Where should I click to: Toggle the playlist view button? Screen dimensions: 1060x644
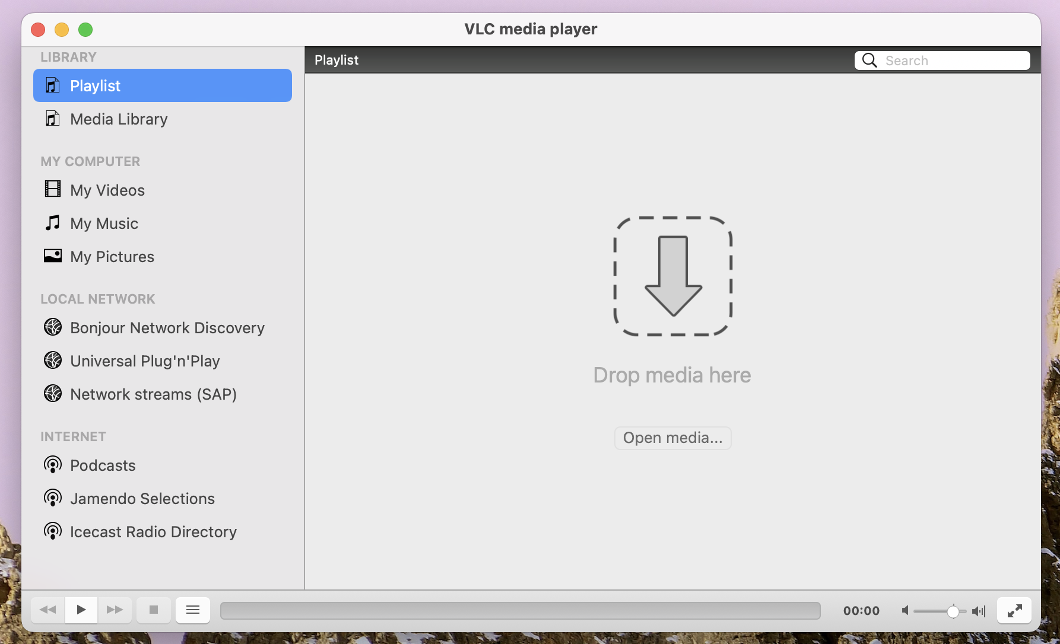[193, 610]
